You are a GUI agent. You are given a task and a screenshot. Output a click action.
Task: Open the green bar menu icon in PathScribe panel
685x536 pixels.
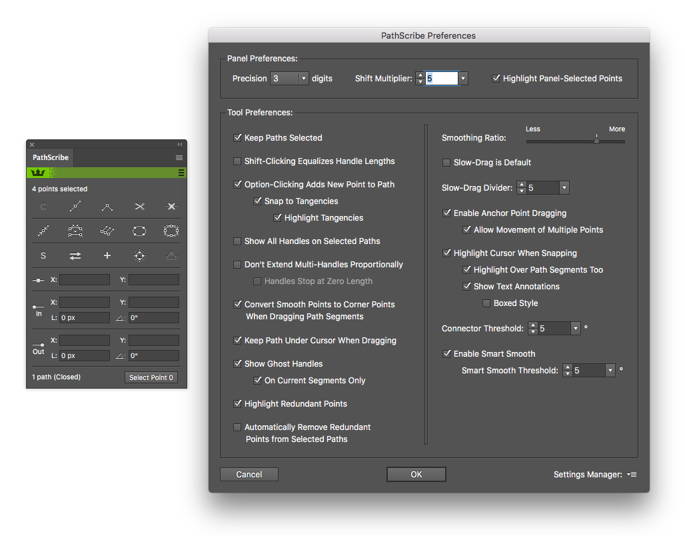coord(181,173)
